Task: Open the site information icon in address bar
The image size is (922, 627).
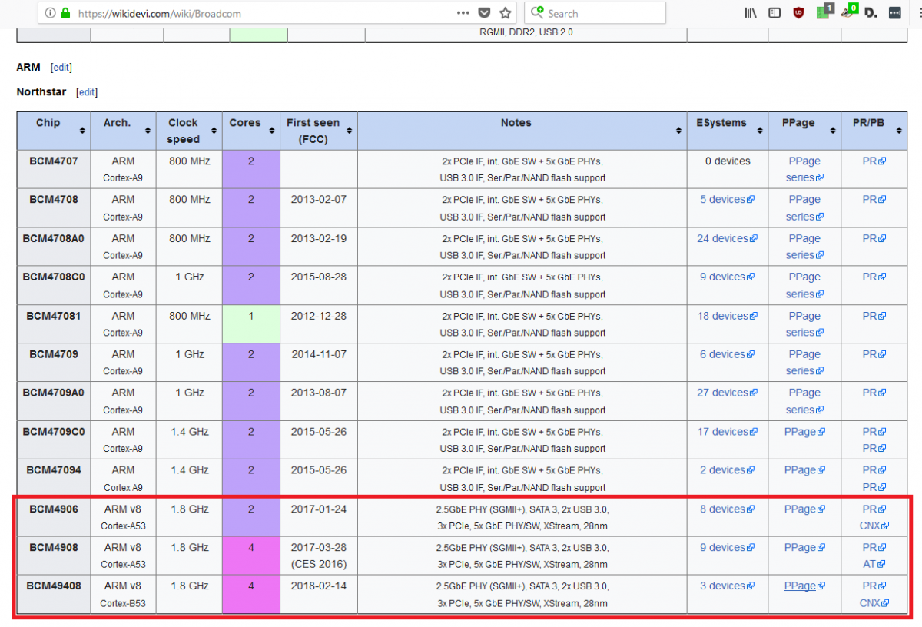Action: (x=50, y=13)
